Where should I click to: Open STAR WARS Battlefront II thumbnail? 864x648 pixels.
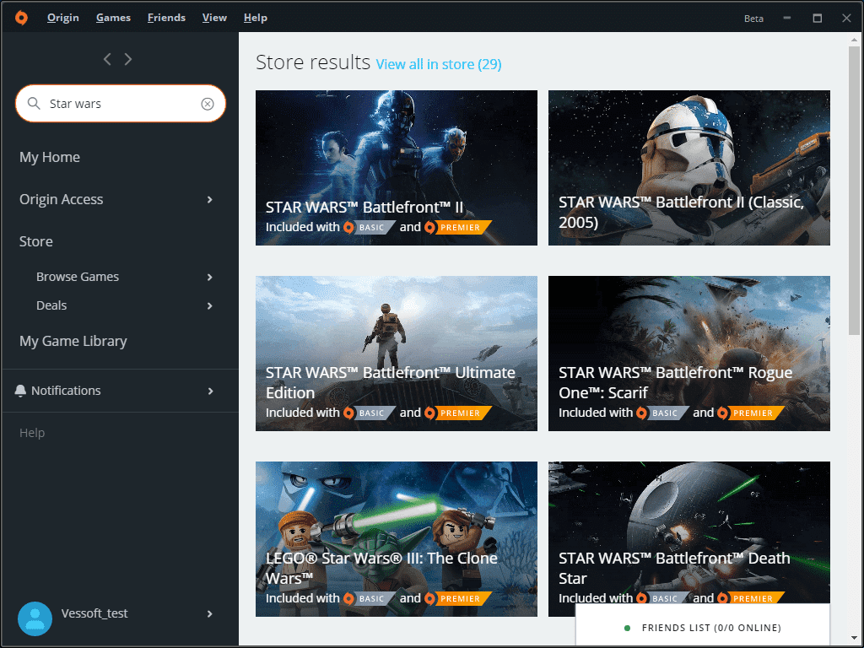[x=397, y=168]
